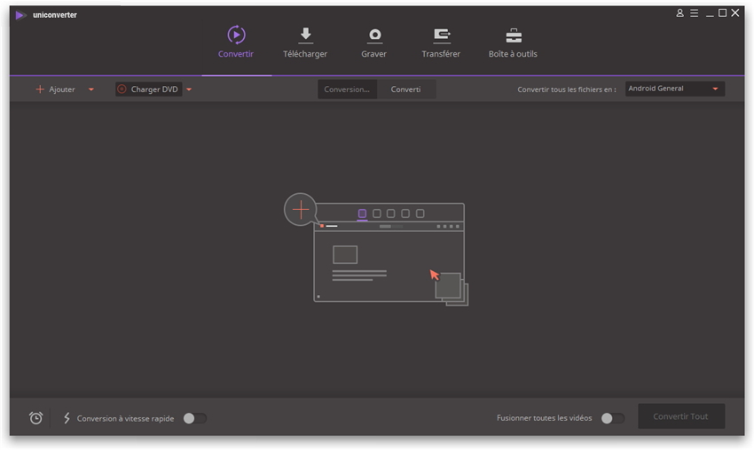Open the hamburger menu icon

point(694,13)
